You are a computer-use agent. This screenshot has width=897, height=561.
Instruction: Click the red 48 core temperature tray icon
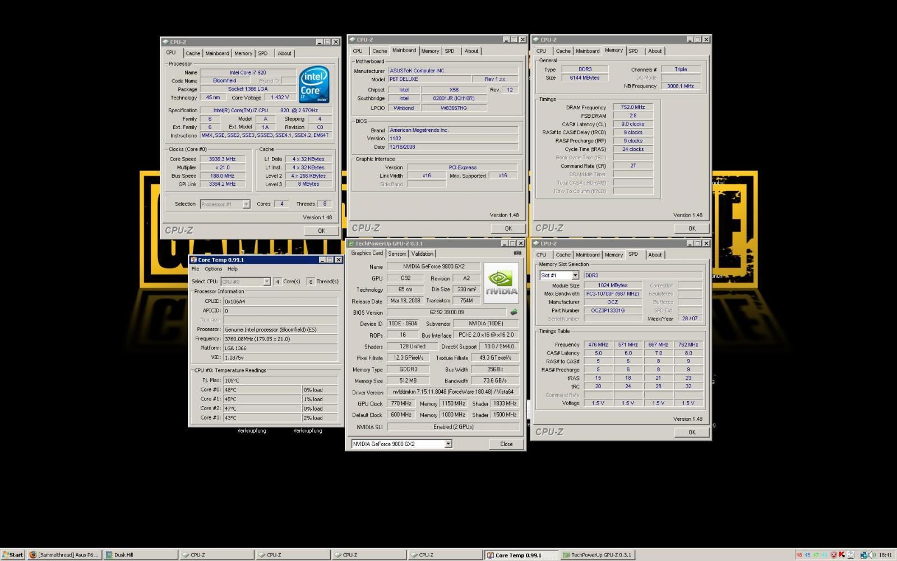[799, 555]
